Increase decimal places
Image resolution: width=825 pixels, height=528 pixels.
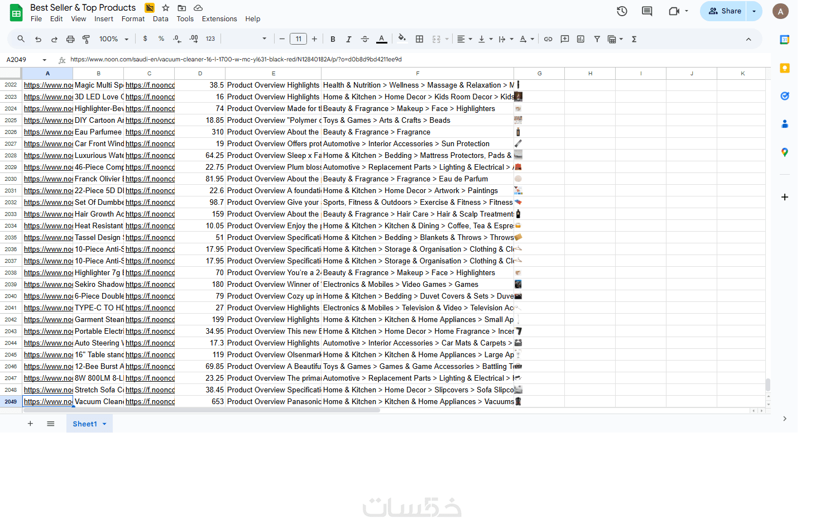click(x=194, y=39)
